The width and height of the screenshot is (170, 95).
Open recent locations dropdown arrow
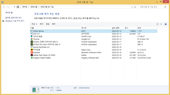point(11,7)
